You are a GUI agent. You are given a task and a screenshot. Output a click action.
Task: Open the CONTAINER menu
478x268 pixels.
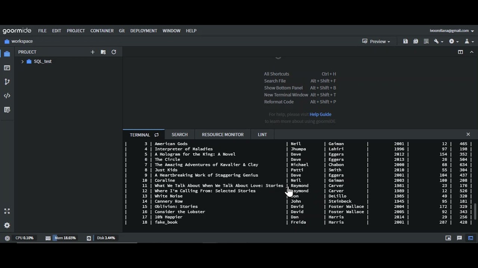point(102,31)
